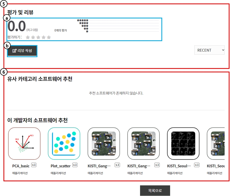Open the PCA_basic application icon
The image size is (237, 196).
point(24,143)
